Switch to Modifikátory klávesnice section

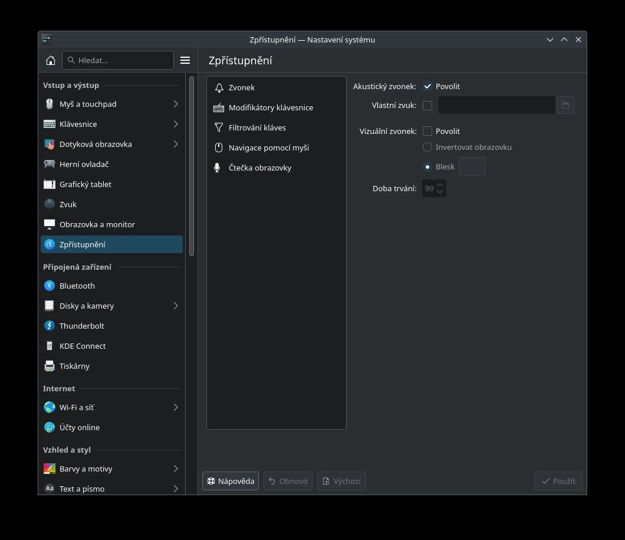coord(271,107)
